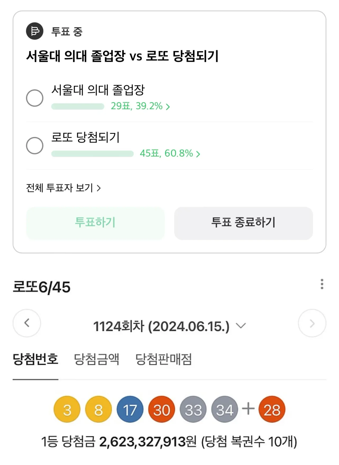Go to the previous lottery round

pos(27,323)
